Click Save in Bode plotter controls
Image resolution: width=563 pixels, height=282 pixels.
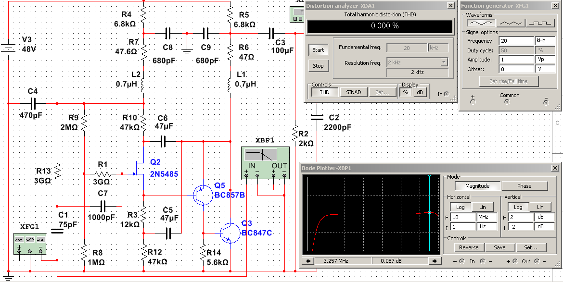click(x=499, y=247)
